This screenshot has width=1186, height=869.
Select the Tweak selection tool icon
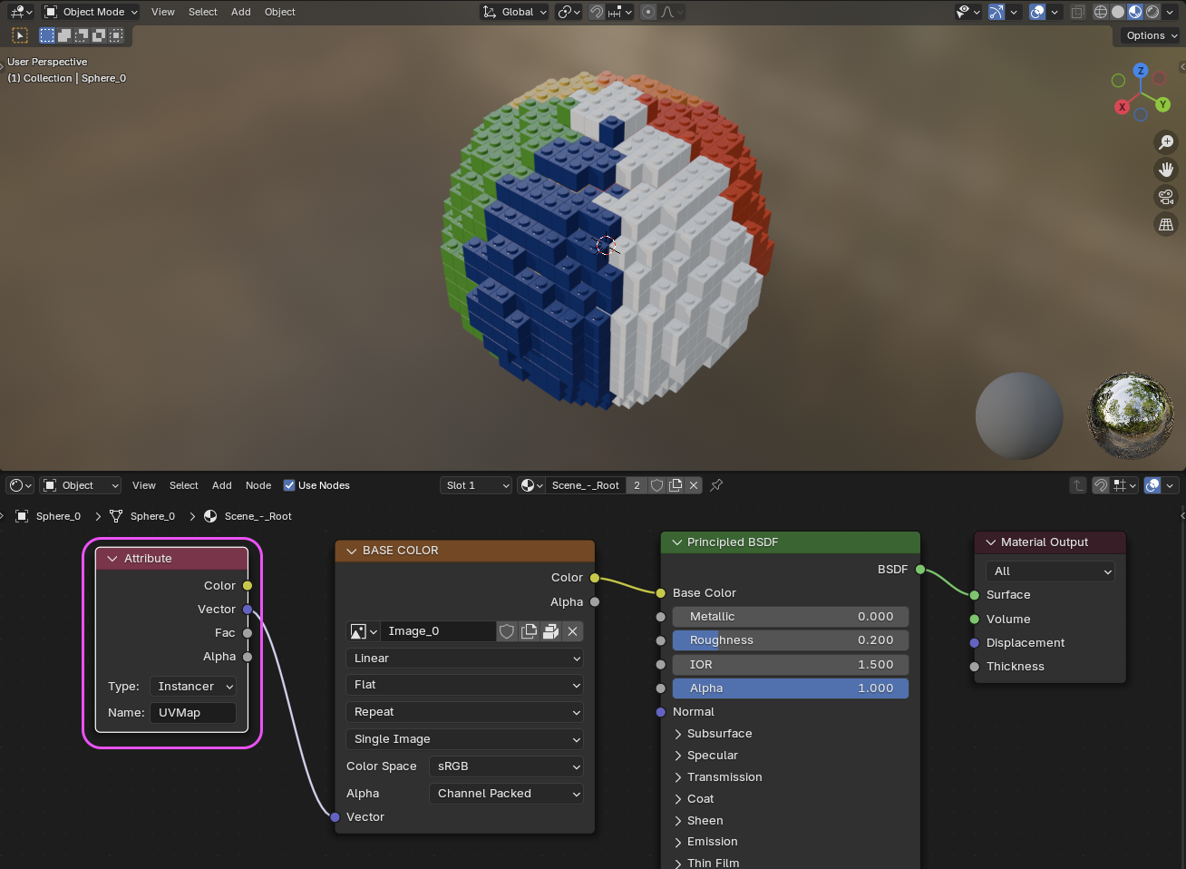pos(20,35)
